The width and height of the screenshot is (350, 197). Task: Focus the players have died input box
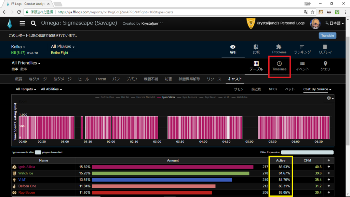38,152
